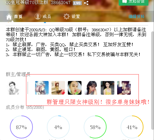The image size is (154, 140).
Task: Open the home icon for 首页
Action: click(9, 16)
